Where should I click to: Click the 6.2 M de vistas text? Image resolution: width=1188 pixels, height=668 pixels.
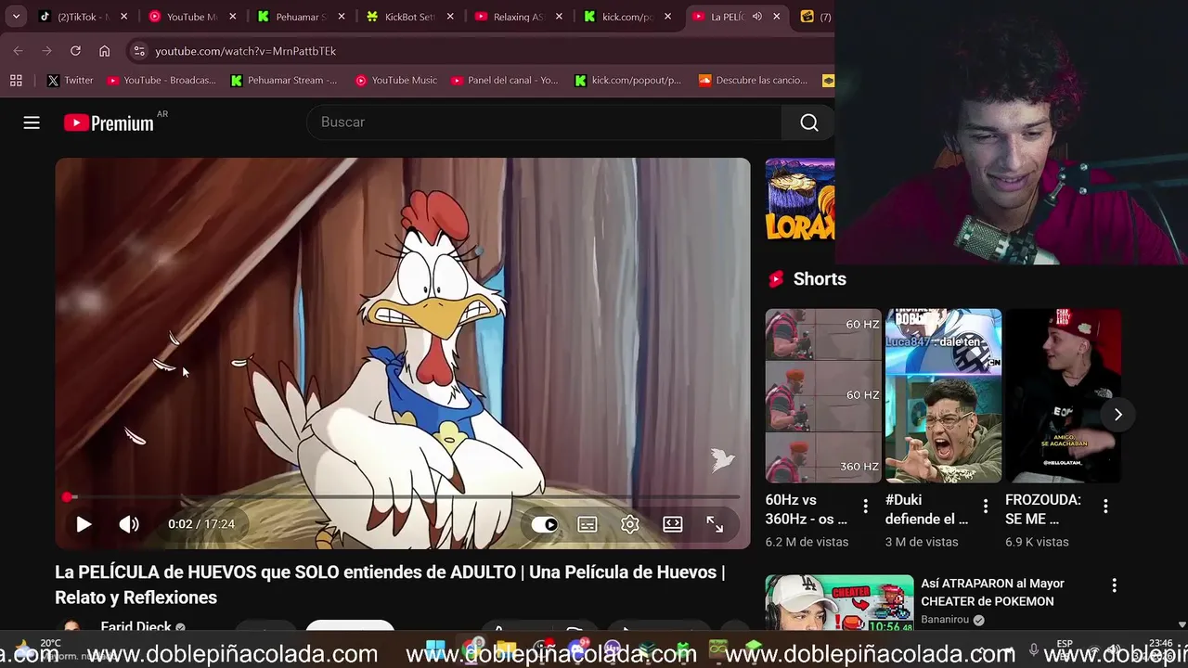pos(807,542)
